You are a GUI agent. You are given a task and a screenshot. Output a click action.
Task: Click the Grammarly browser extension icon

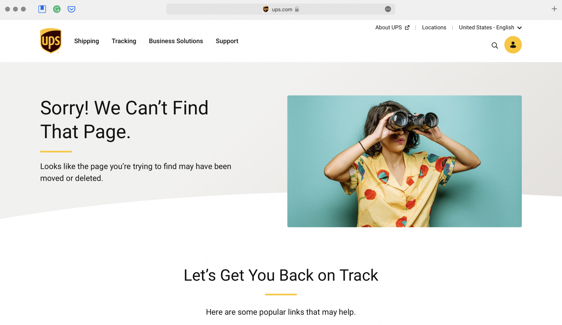[57, 9]
